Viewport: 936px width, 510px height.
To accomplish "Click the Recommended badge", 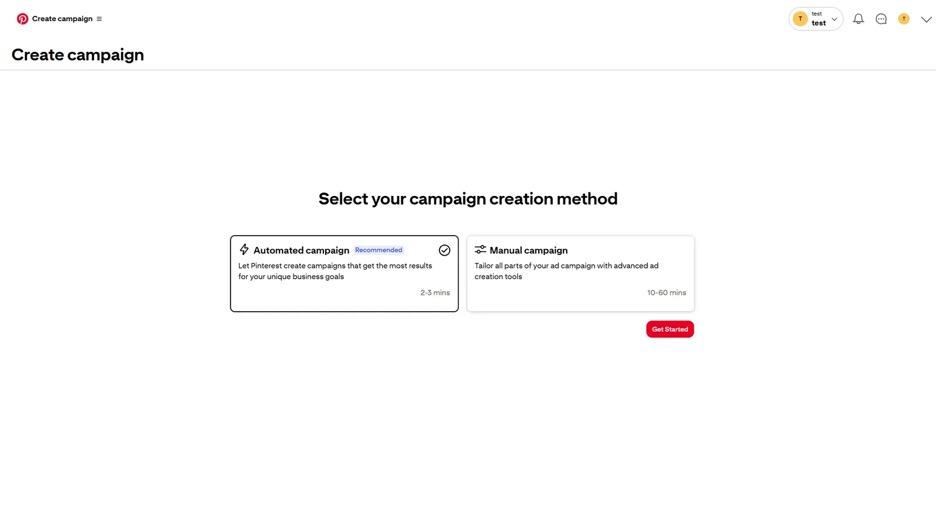I will (378, 250).
